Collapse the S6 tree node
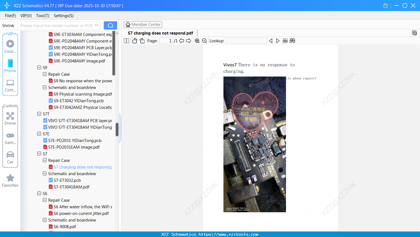 [x=39, y=193]
